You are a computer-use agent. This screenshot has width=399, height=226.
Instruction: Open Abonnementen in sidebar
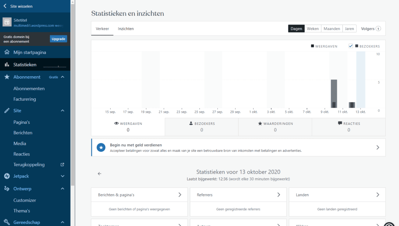pos(35,88)
